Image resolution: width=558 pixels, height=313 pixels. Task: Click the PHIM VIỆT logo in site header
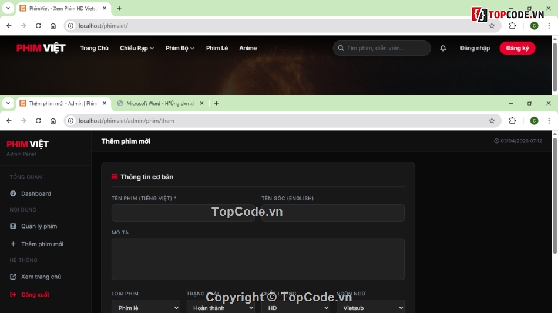point(41,47)
